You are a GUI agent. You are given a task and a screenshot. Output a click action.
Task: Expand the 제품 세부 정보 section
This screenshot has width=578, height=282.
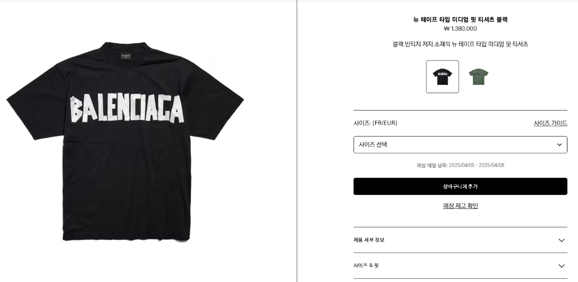pyautogui.click(x=460, y=240)
